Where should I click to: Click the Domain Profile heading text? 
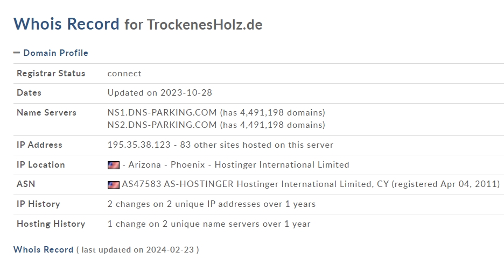click(55, 53)
